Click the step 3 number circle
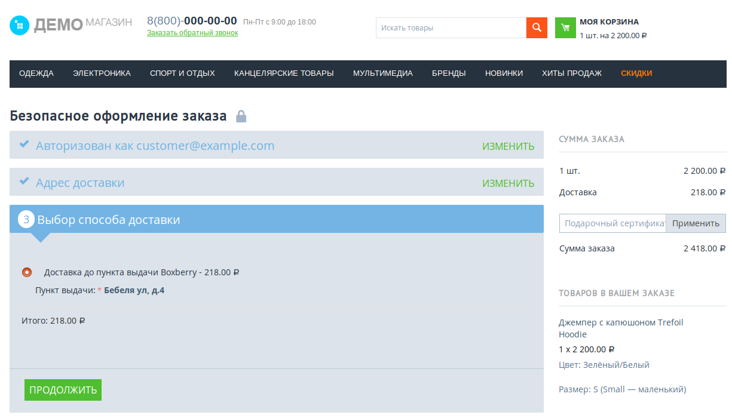The width and height of the screenshot is (732, 418). tap(26, 220)
